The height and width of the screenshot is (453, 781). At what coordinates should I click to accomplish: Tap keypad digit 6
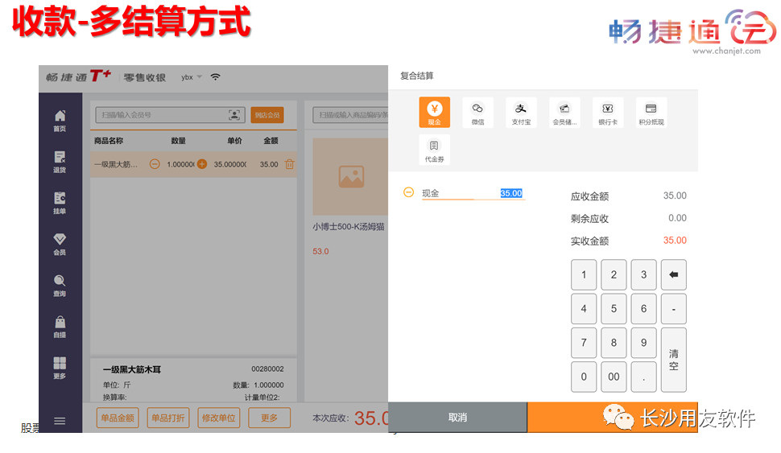[643, 309]
